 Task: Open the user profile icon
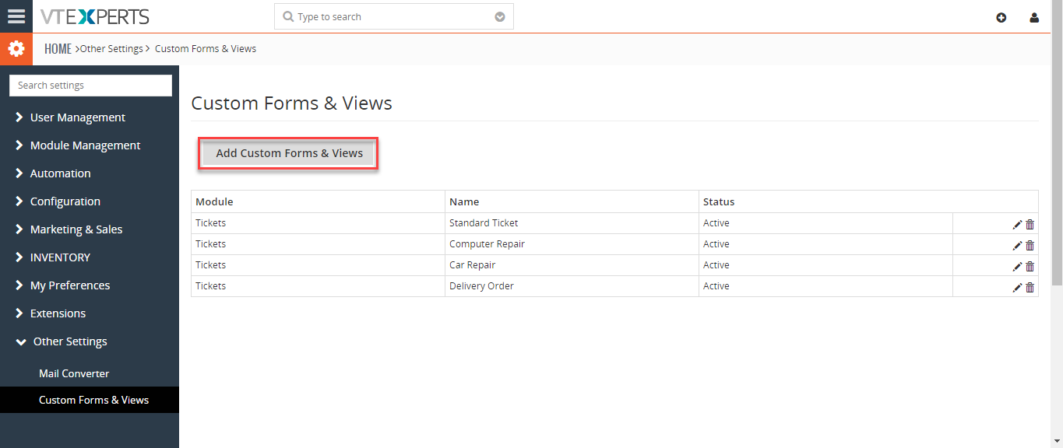[1034, 17]
